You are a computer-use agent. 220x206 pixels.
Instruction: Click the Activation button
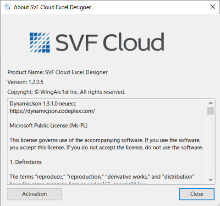(x=34, y=194)
